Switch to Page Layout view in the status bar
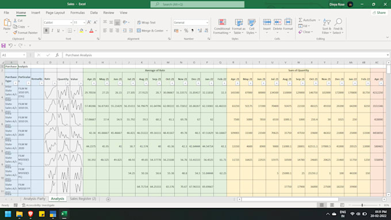391x220 pixels. 332,205
